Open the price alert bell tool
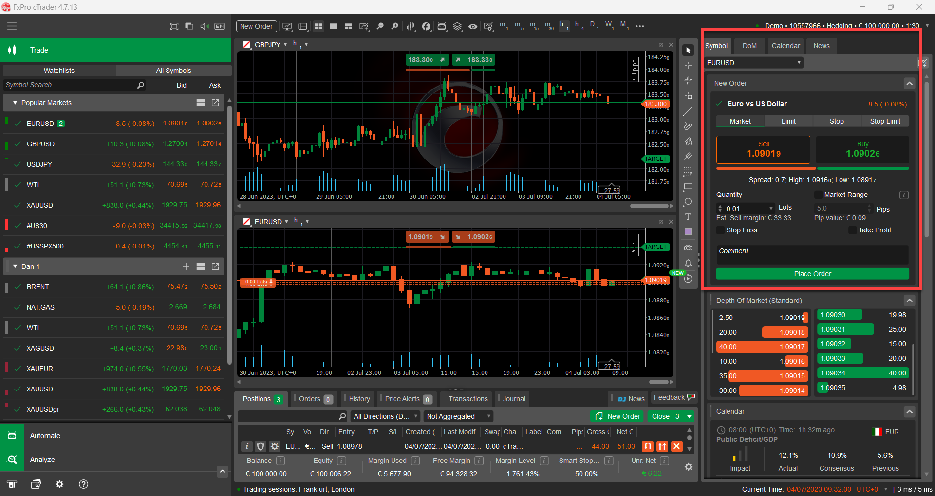935x496 pixels. click(688, 263)
